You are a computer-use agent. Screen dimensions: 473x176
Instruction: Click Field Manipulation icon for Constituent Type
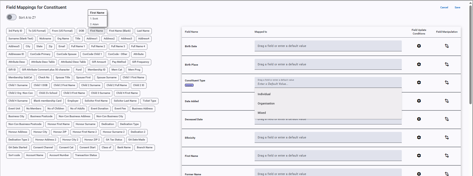(447, 82)
